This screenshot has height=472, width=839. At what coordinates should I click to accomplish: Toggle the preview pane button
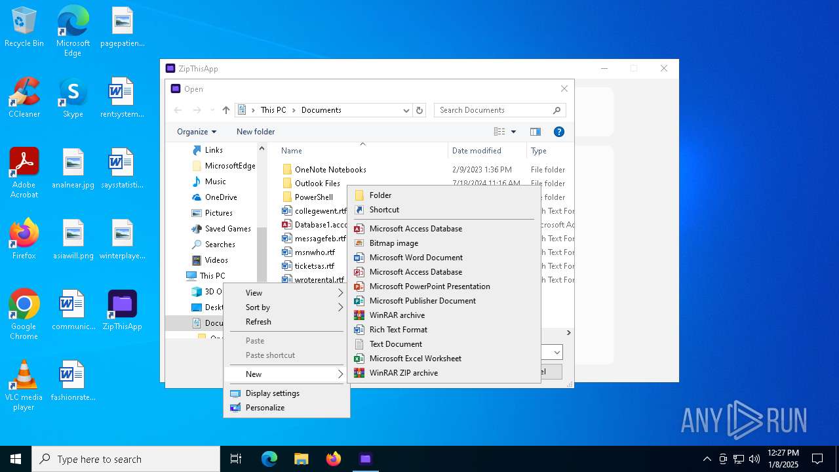pos(536,132)
